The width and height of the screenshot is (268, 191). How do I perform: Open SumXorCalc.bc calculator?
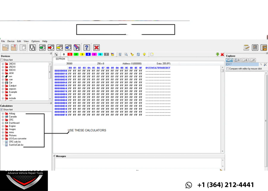click(16, 145)
